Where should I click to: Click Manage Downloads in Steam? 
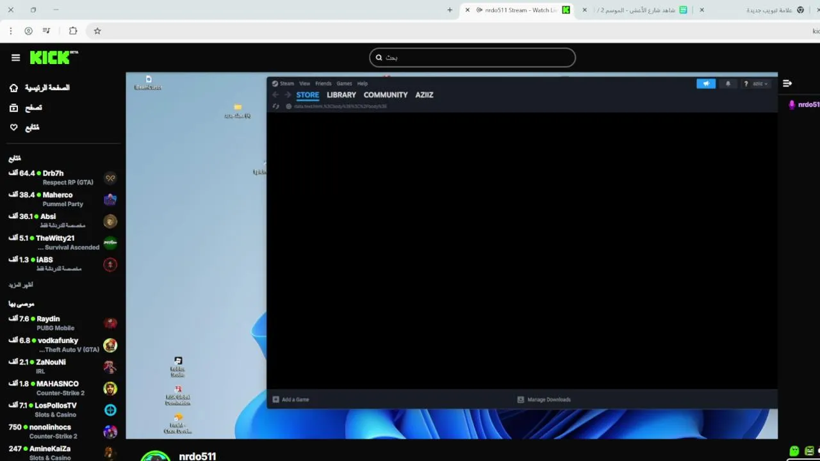[x=544, y=400]
